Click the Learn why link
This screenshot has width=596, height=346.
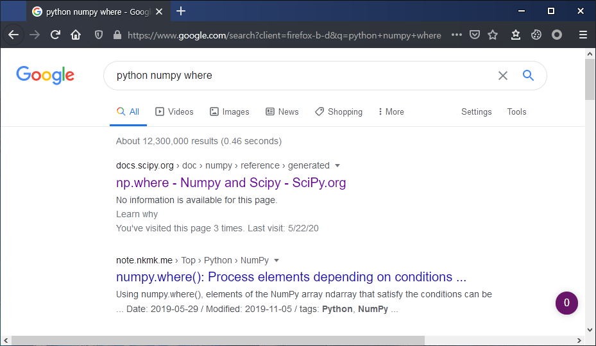point(137,214)
